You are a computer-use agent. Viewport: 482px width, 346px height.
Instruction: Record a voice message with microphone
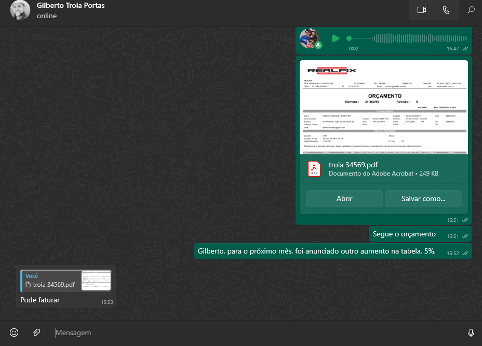(471, 332)
